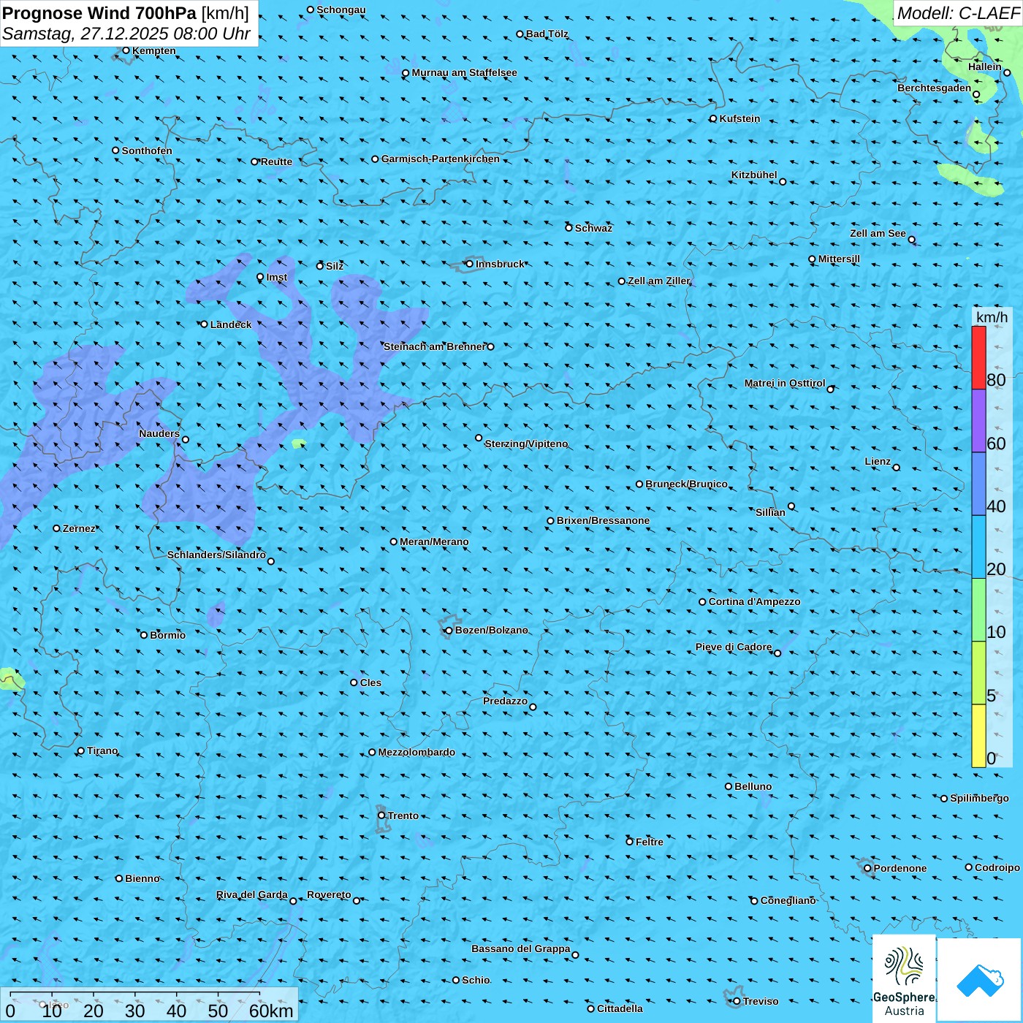
Task: Click the yellow 0-5 km/h legend color
Action: 978,736
